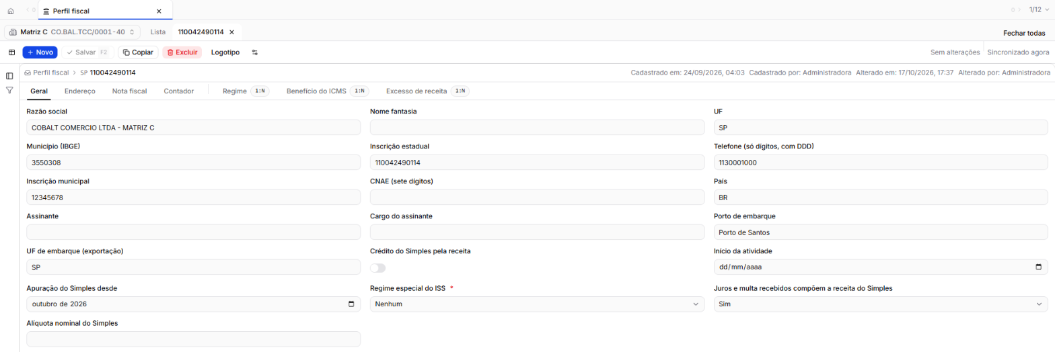Open the filter funnel icon
1055x352 pixels.
pyautogui.click(x=9, y=89)
